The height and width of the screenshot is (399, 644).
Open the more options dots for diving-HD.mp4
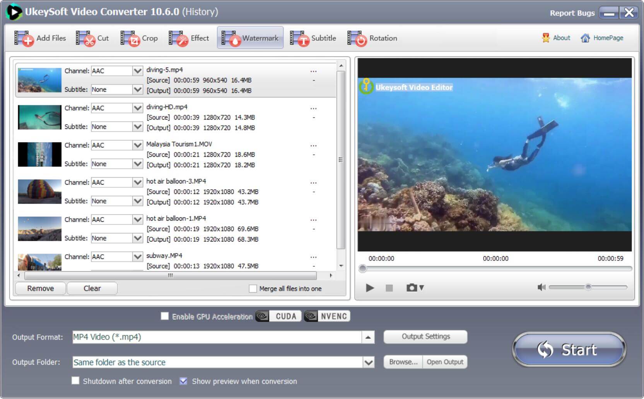pyautogui.click(x=313, y=108)
